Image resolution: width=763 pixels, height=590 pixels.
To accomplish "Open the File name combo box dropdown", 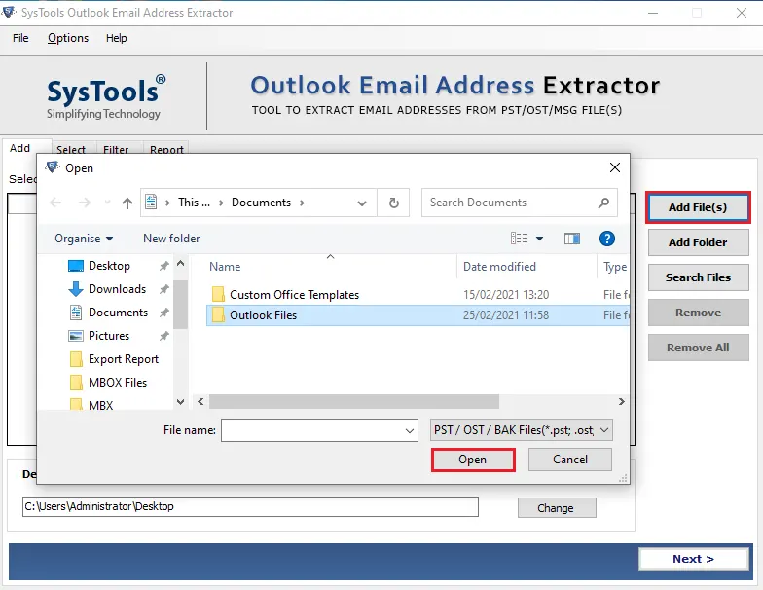I will click(409, 430).
